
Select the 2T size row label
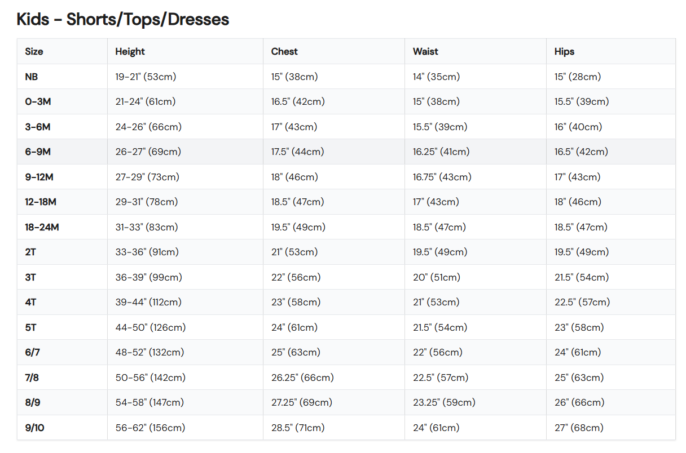coord(30,252)
